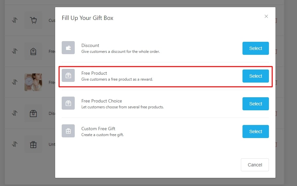This screenshot has width=297, height=186.
Task: Click the Free Product Choice icon
Action: (x=68, y=103)
